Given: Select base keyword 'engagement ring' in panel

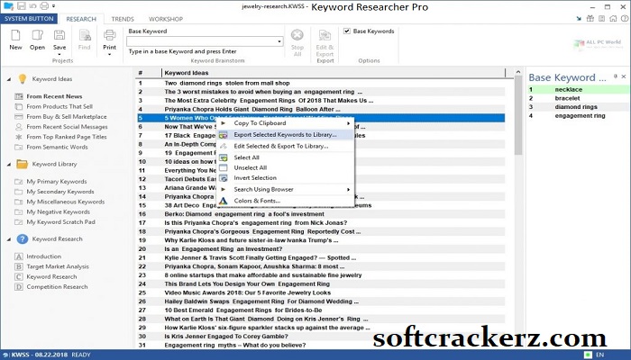Looking at the screenshot, I should pos(580,116).
